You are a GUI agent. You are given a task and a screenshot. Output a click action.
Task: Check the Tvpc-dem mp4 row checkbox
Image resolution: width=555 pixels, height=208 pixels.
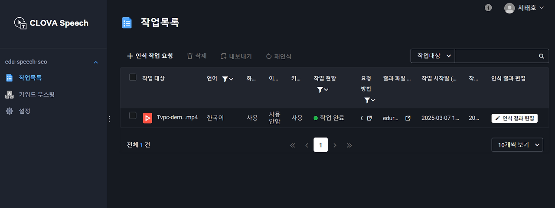click(133, 115)
